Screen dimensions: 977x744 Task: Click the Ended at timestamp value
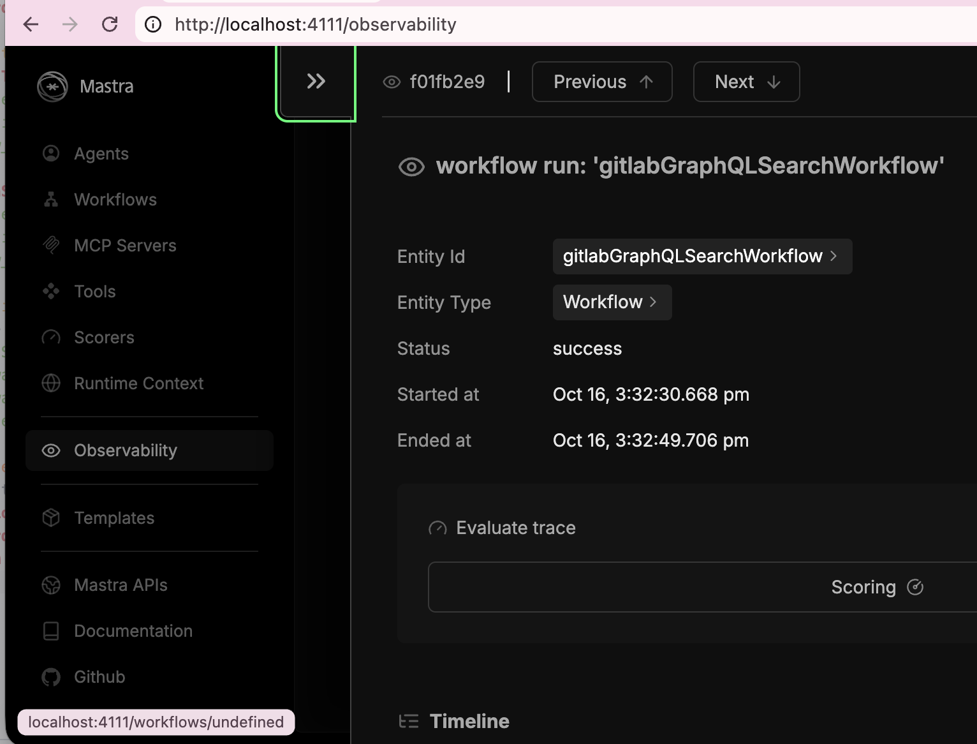tap(651, 441)
